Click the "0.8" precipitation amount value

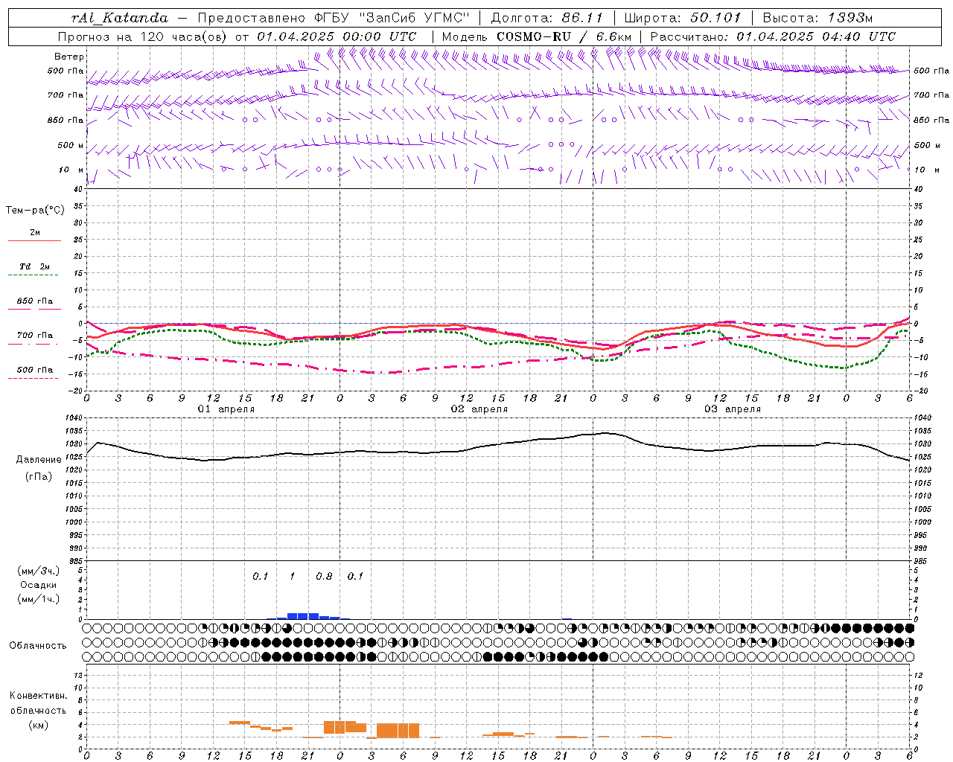click(x=324, y=576)
